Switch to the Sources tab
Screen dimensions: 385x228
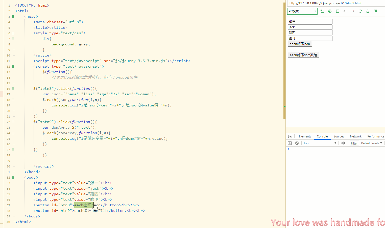[x=339, y=136]
